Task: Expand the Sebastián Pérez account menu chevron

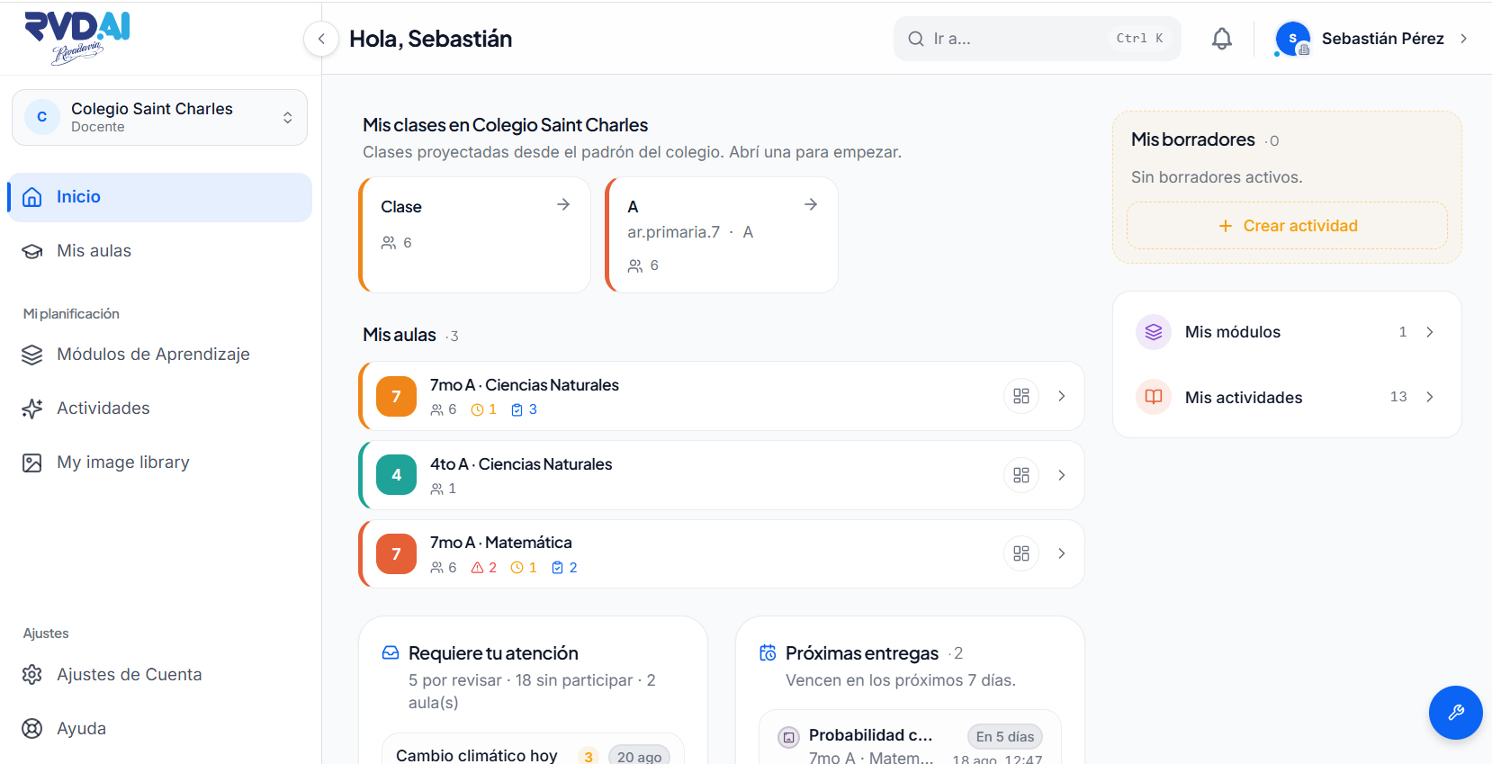Action: click(1464, 39)
